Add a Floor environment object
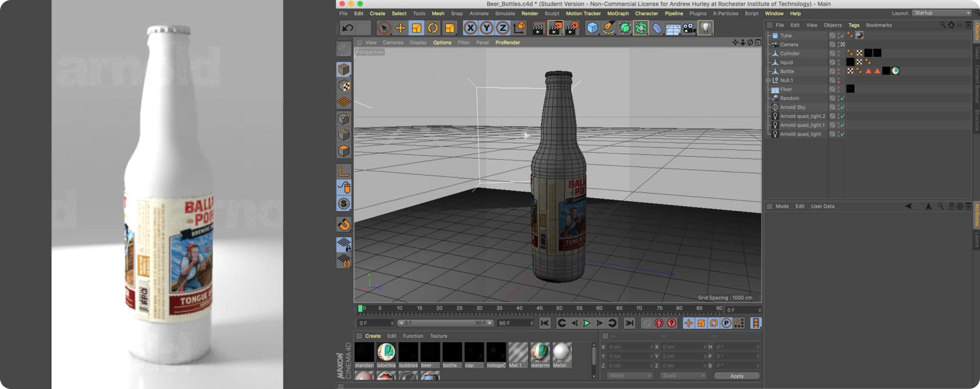This screenshot has height=389, width=980. [673, 28]
